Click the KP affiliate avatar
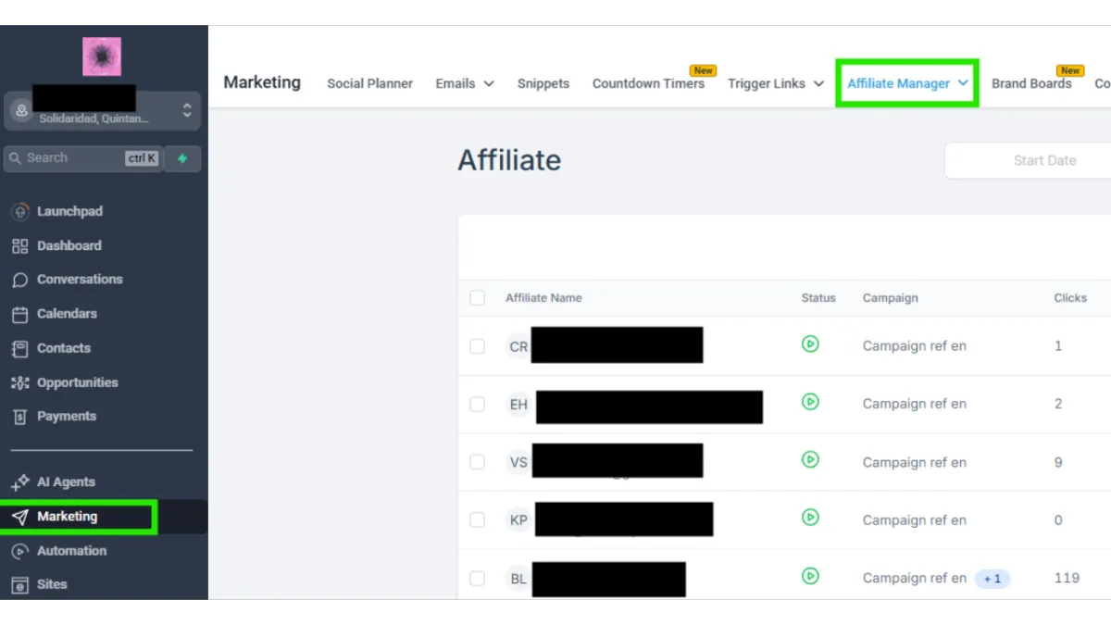1111x625 pixels. (518, 520)
